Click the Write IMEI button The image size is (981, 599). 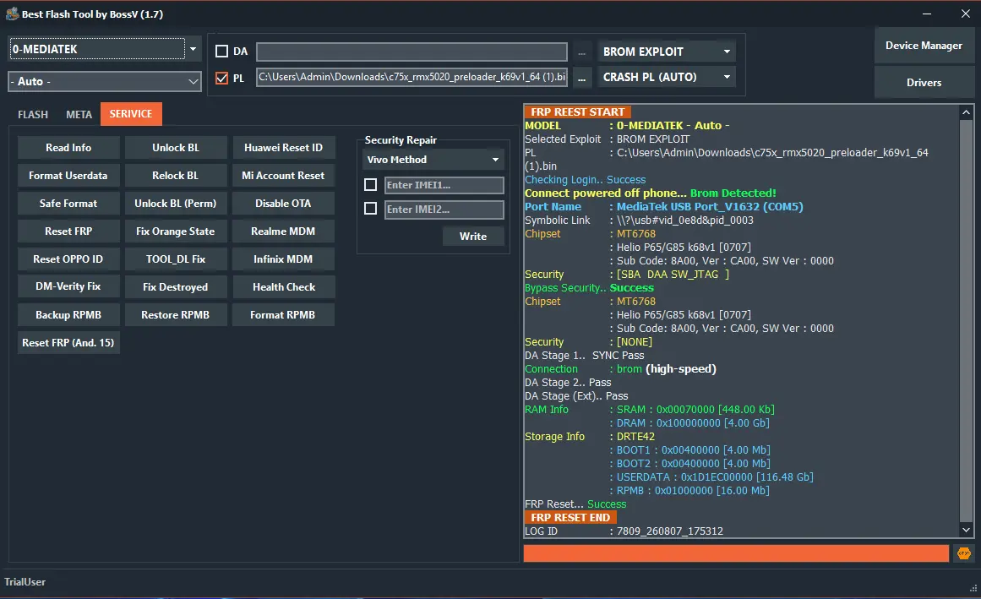[x=473, y=237]
